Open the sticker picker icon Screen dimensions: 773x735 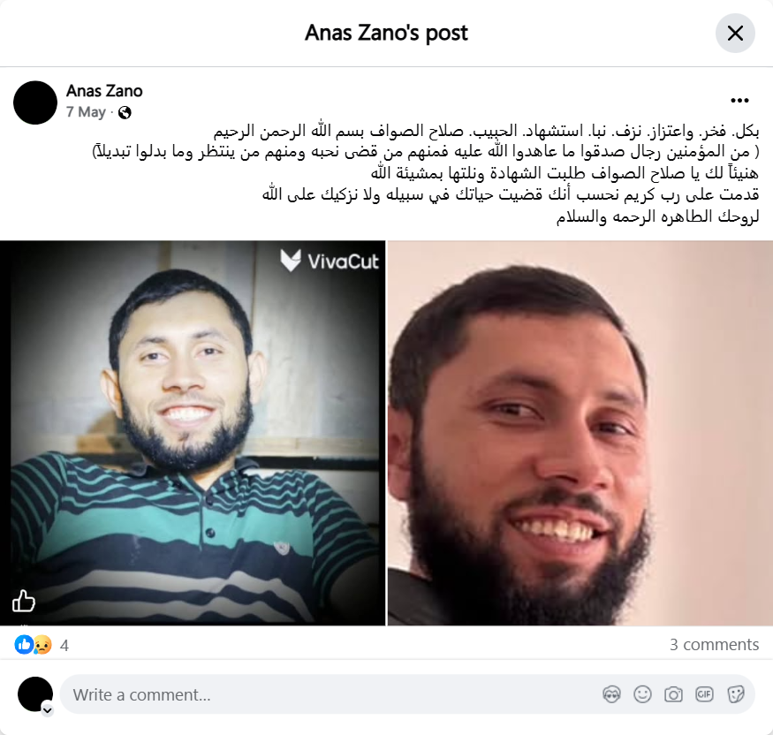pos(736,694)
